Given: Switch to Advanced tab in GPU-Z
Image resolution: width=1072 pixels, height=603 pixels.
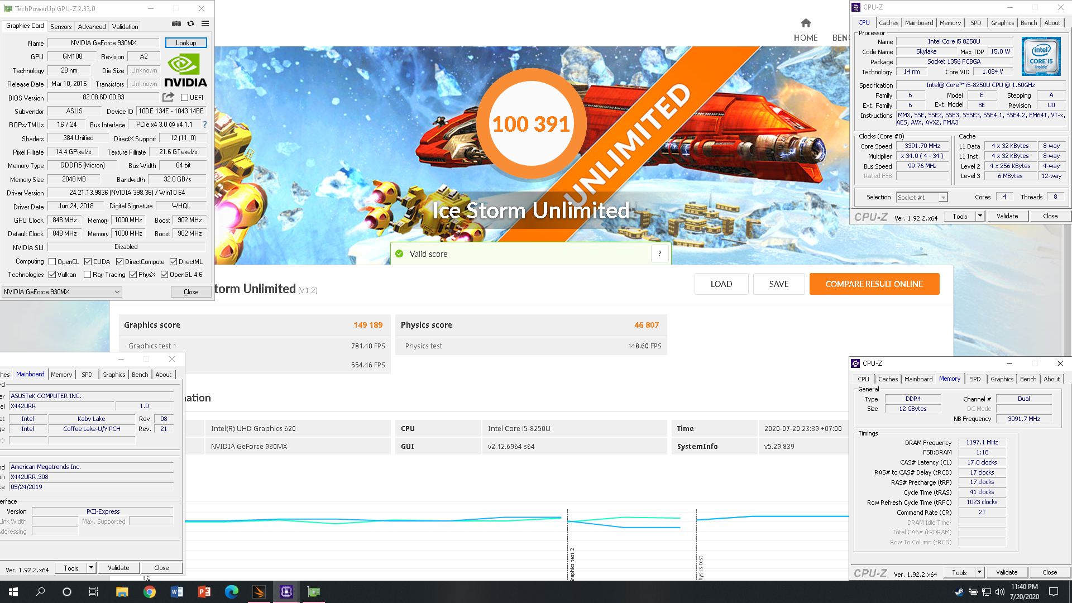Looking at the screenshot, I should click(x=92, y=26).
